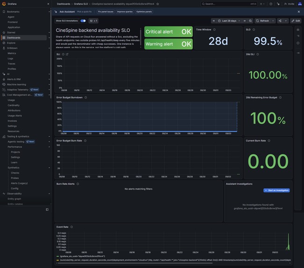Collapse the Synthetics section
This screenshot has width=304, height=268.
point(49,167)
